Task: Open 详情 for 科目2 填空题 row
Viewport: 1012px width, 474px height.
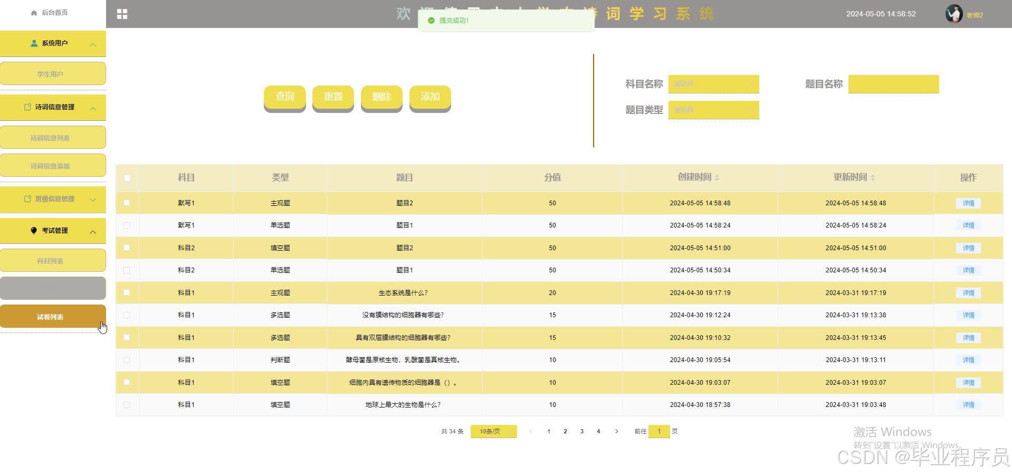Action: [968, 248]
